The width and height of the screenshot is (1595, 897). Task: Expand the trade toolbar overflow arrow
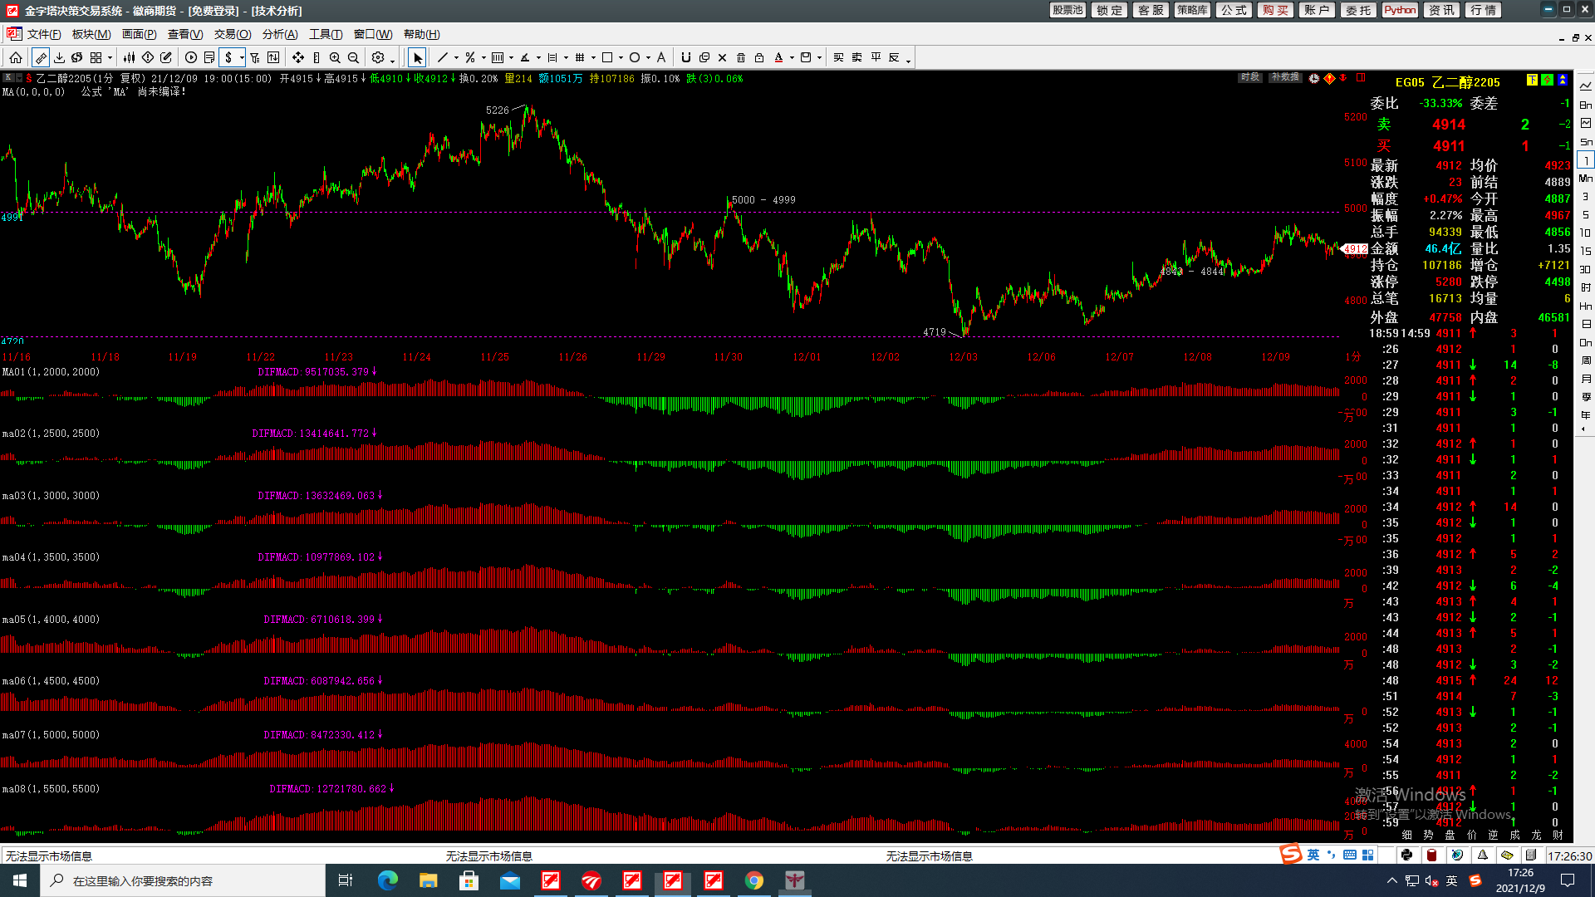pyautogui.click(x=908, y=61)
